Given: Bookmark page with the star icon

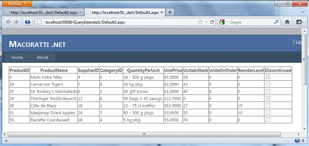Looking at the screenshot, I should pyautogui.click(x=201, y=22).
